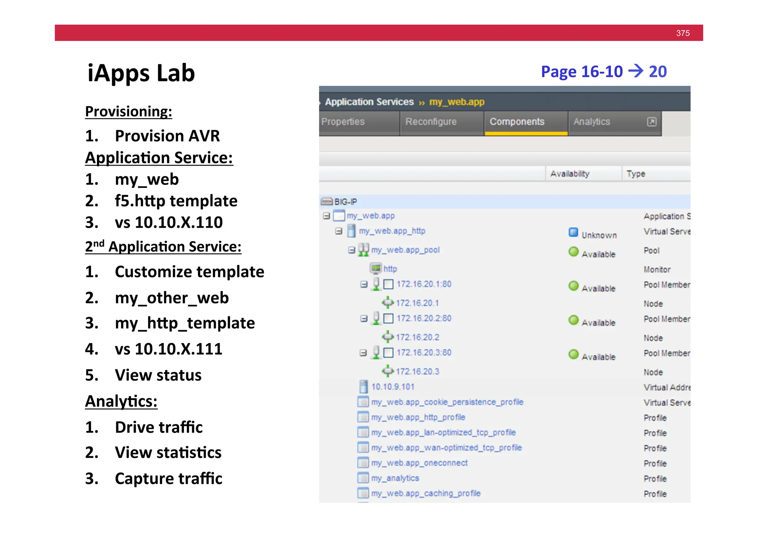
Task: Open my_web.app_oneconnect profile
Action: point(419,463)
